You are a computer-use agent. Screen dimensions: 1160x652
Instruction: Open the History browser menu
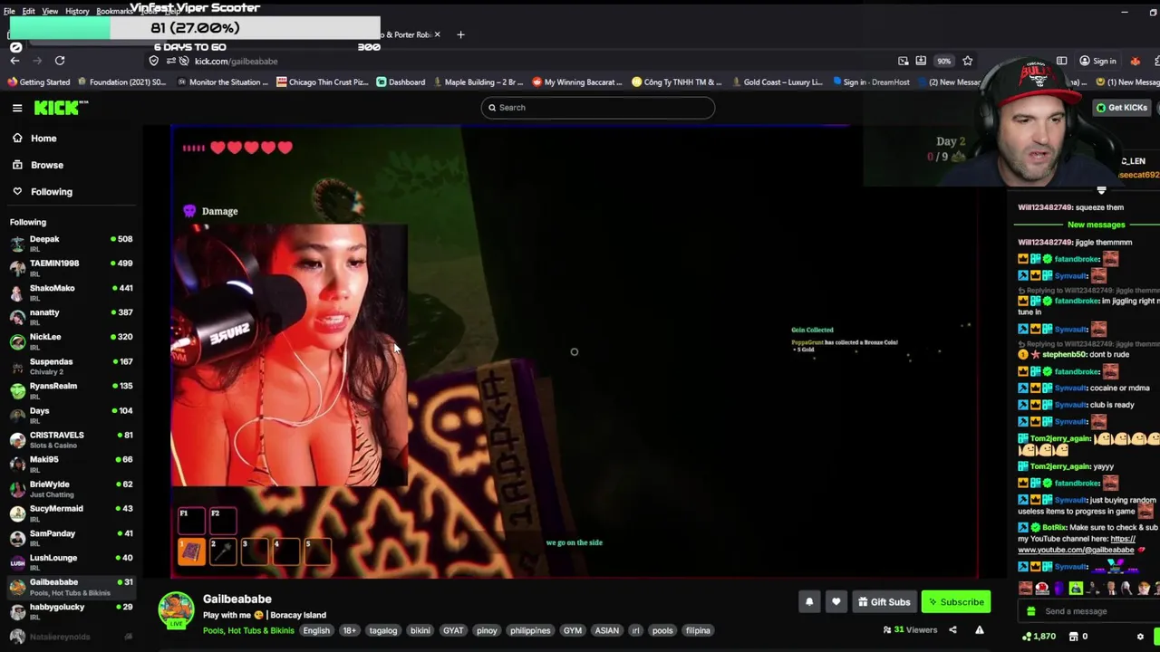pyautogui.click(x=77, y=11)
